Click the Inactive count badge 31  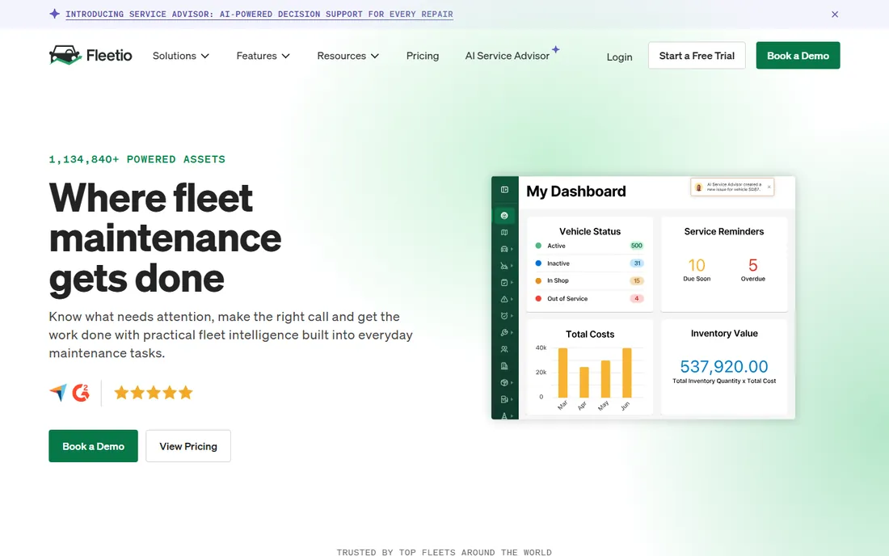click(x=637, y=263)
